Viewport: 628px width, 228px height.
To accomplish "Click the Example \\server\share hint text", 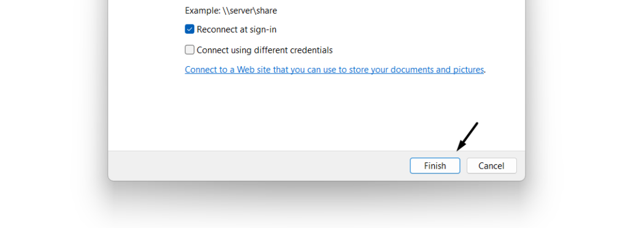I will [x=231, y=11].
